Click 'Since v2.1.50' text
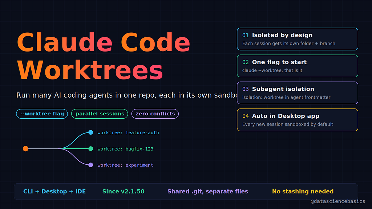 click(124, 192)
